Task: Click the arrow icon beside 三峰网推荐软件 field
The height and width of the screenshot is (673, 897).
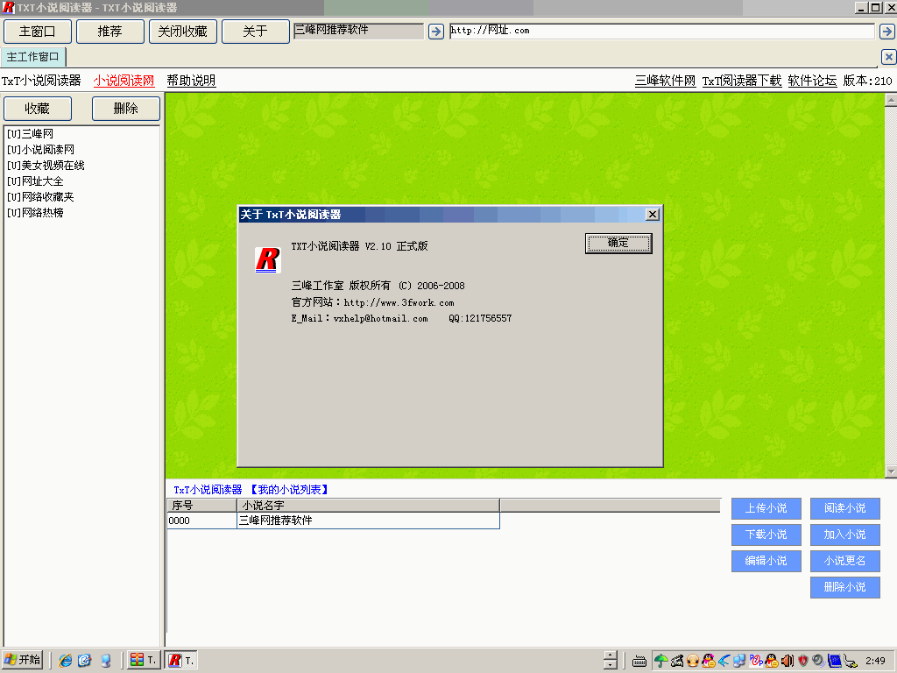Action: [436, 32]
